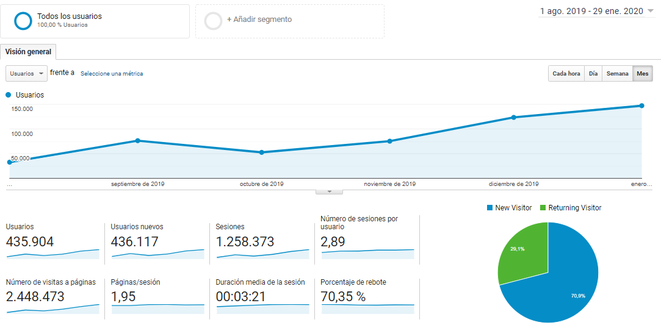Expand the annotations drawer arrow below chart
This screenshot has width=661, height=328.
(x=330, y=191)
